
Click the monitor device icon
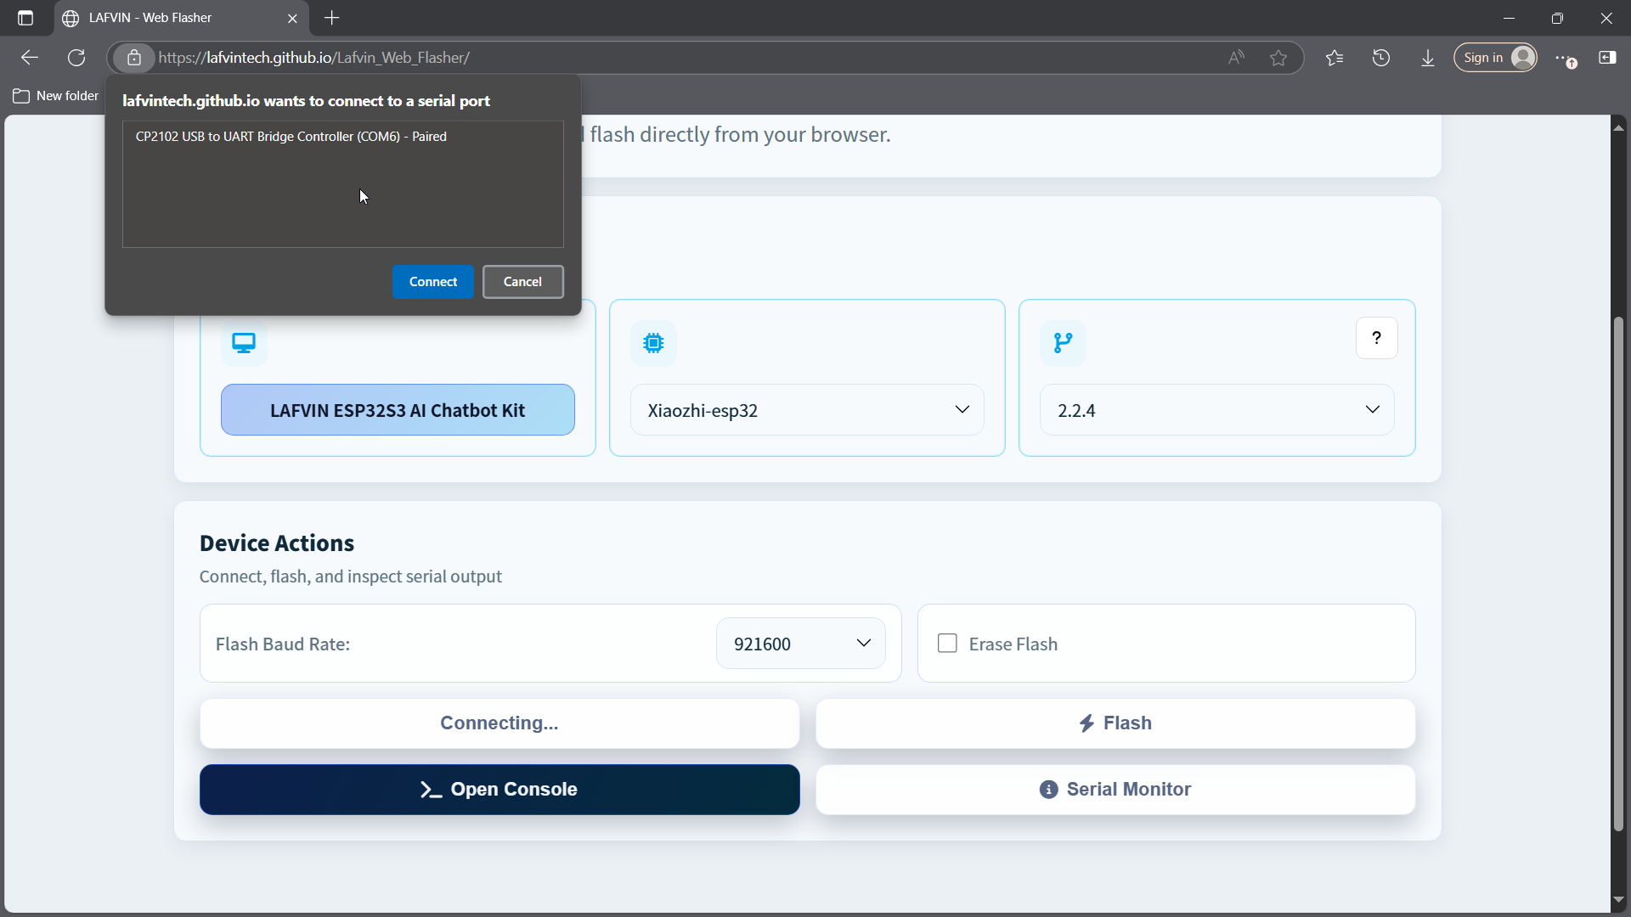pos(244,343)
